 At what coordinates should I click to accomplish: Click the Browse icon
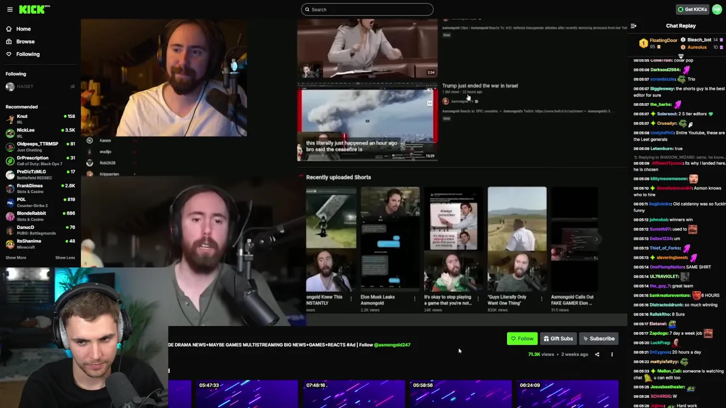[9, 41]
